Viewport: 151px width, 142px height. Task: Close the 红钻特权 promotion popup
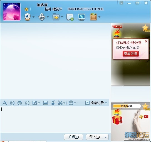[x=146, y=41]
